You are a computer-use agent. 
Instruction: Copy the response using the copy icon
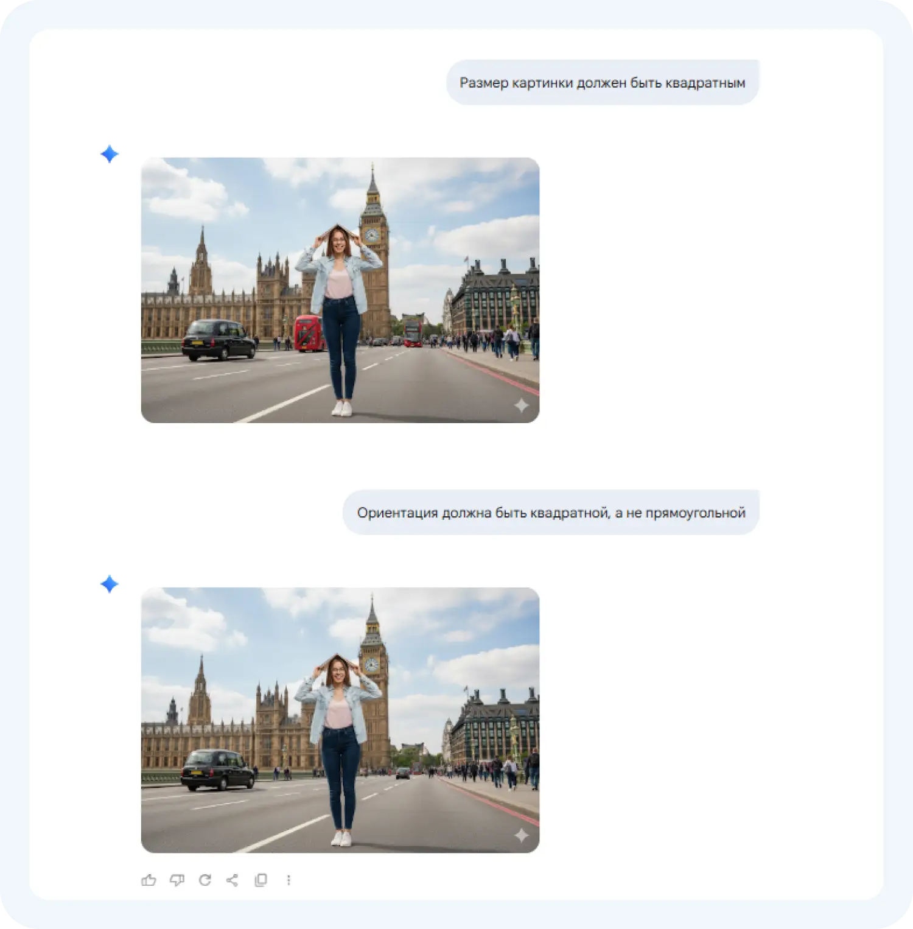pos(261,880)
